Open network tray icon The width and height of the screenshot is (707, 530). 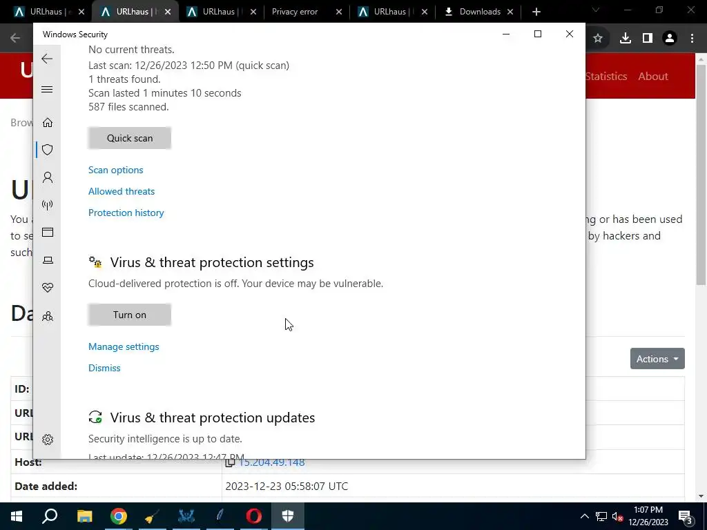601,516
